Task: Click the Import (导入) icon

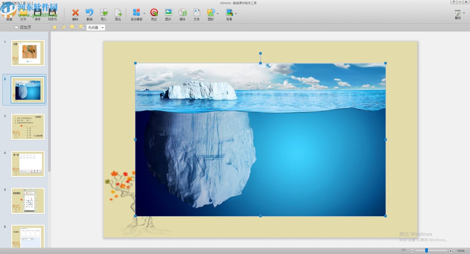Action: pyautogui.click(x=104, y=14)
